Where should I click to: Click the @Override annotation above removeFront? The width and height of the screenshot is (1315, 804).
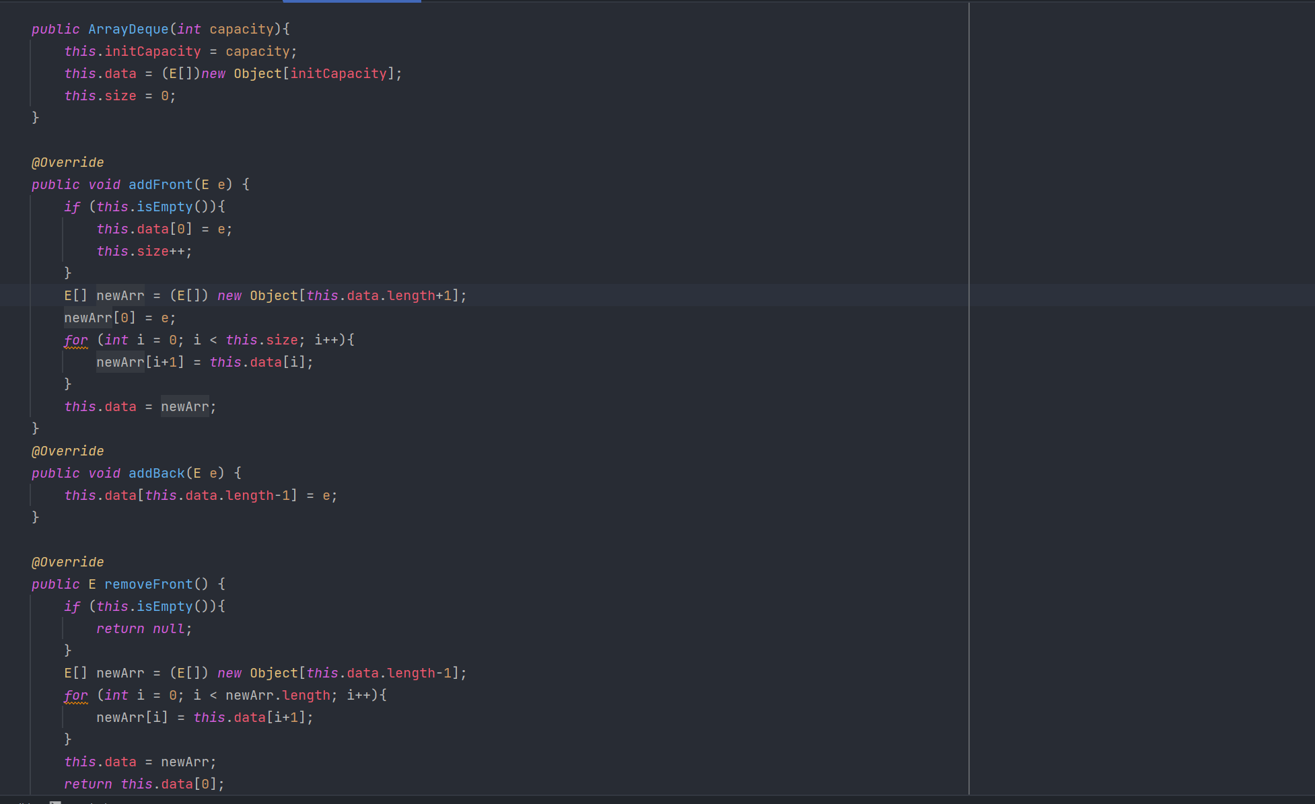click(67, 562)
